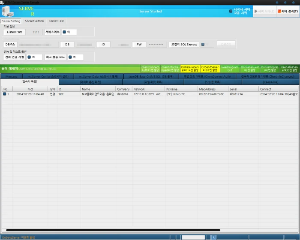Click the 서버 시작(S) button
Image resolution: width=300 pixels, height=240 pixels.
click(264, 11)
